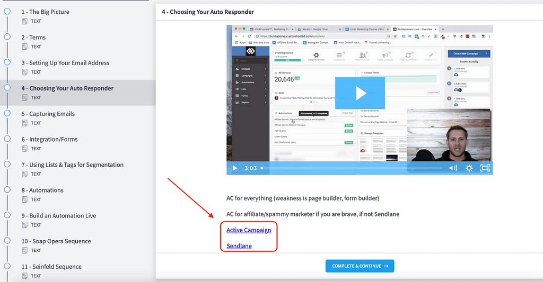Click progress circle beside Using Lists & Tags

tap(7, 164)
